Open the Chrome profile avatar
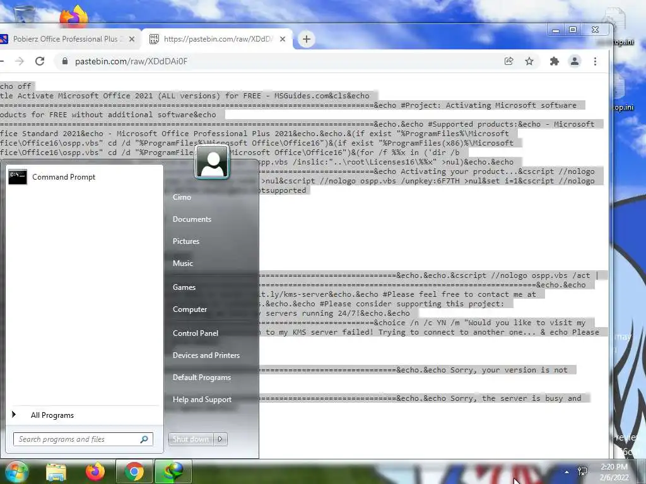646x484 pixels. pyautogui.click(x=575, y=61)
